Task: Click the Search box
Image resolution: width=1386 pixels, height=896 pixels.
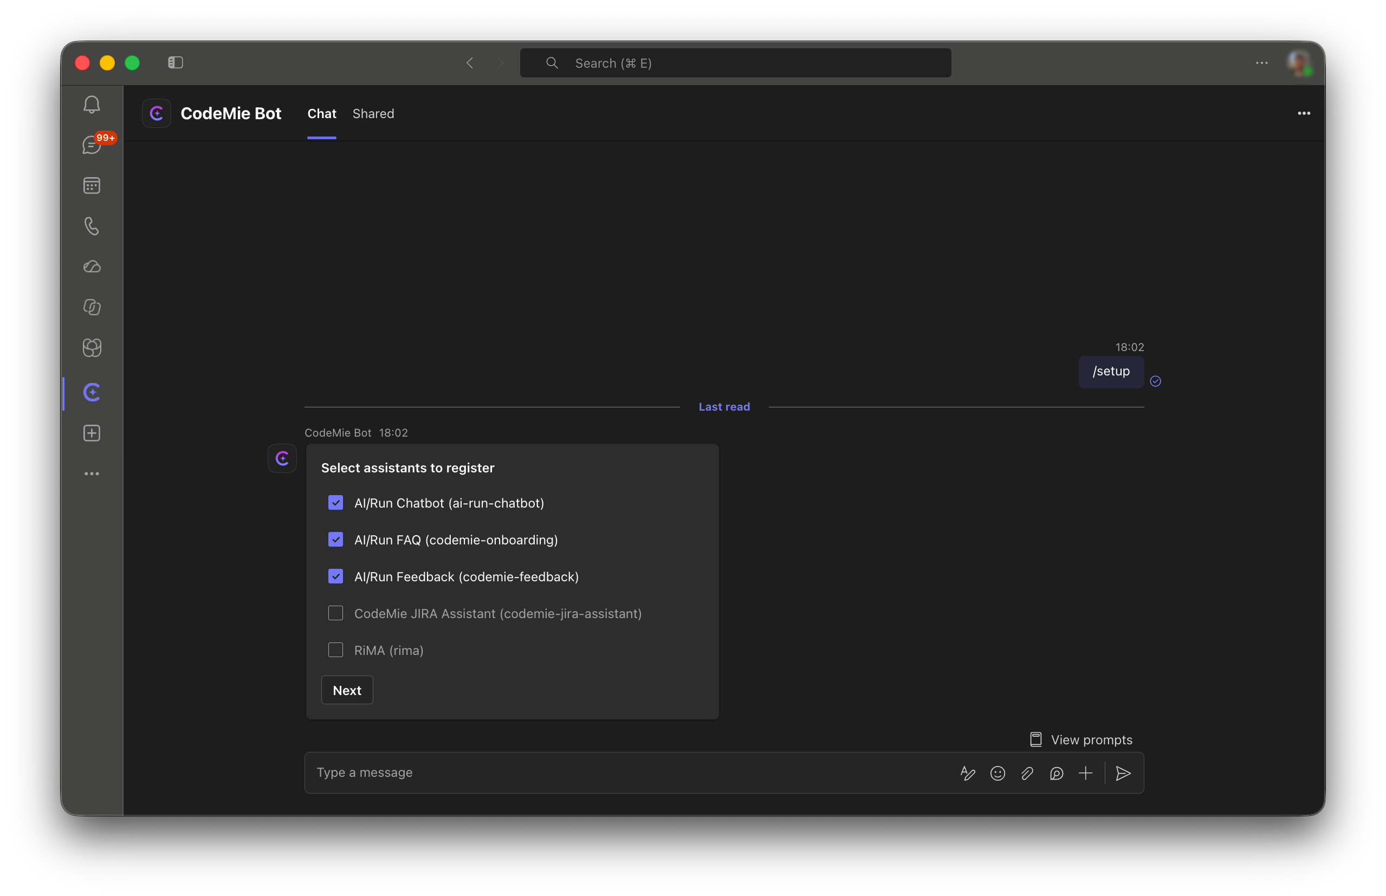Action: coord(735,63)
